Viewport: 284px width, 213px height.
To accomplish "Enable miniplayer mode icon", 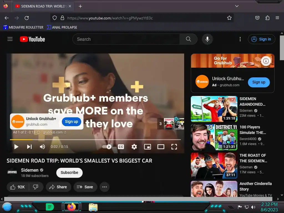I will click(x=148, y=147).
